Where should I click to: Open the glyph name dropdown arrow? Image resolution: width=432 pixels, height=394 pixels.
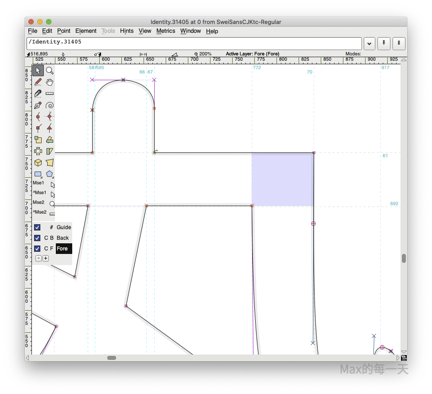coord(370,43)
